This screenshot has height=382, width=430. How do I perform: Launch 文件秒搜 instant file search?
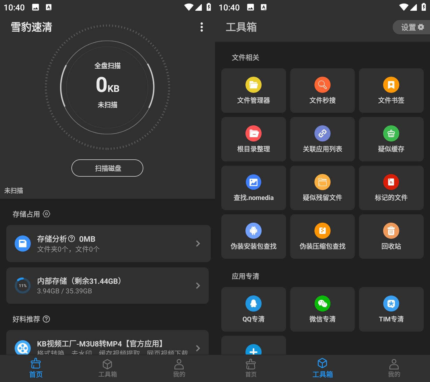pyautogui.click(x=322, y=90)
